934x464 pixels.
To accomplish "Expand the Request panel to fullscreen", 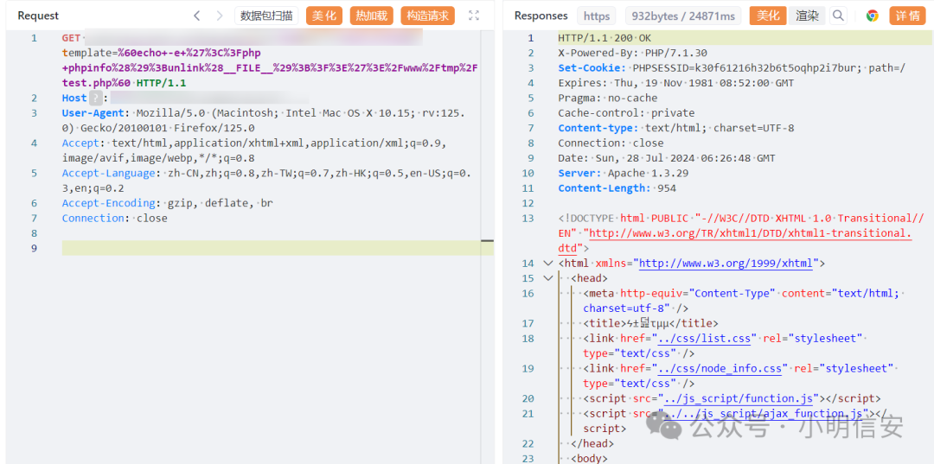I will click(474, 16).
